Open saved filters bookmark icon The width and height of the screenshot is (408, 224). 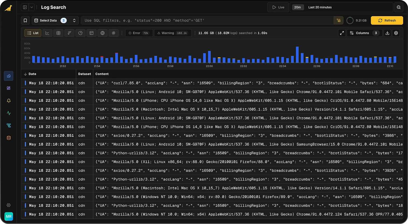(25, 20)
